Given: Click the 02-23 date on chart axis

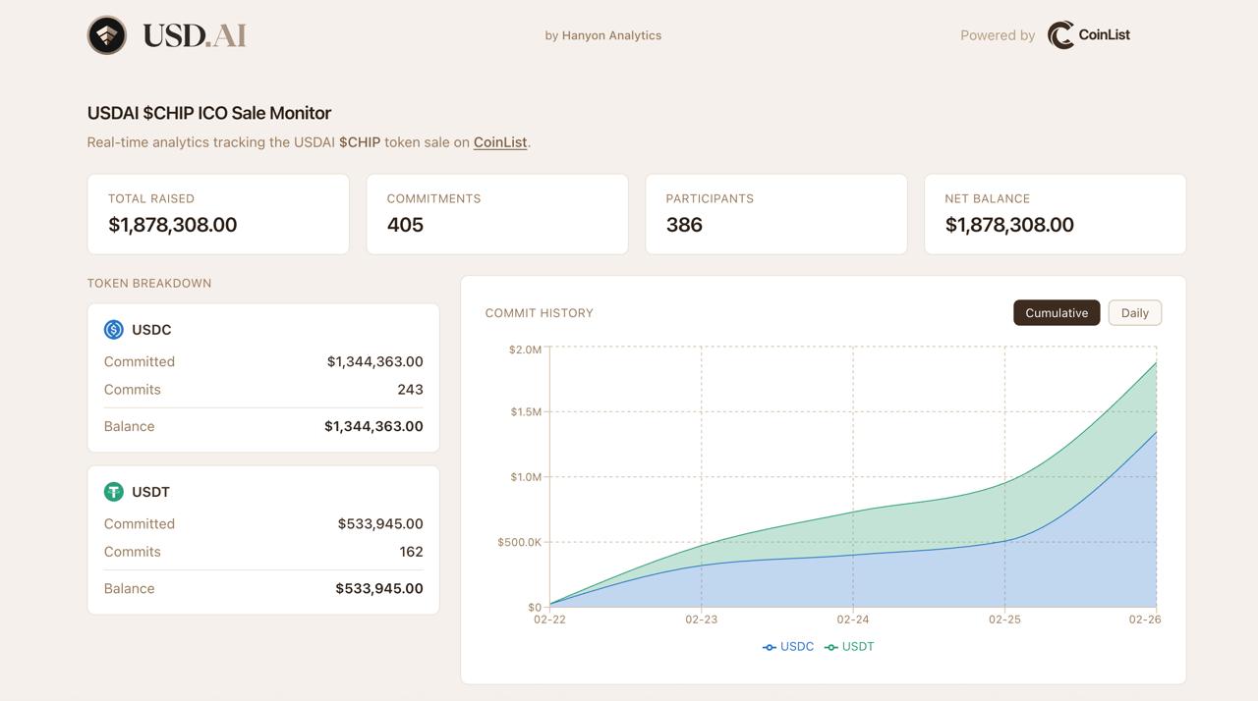Looking at the screenshot, I should (702, 620).
